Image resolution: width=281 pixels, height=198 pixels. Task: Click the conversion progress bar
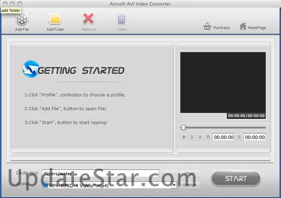[x=140, y=158]
